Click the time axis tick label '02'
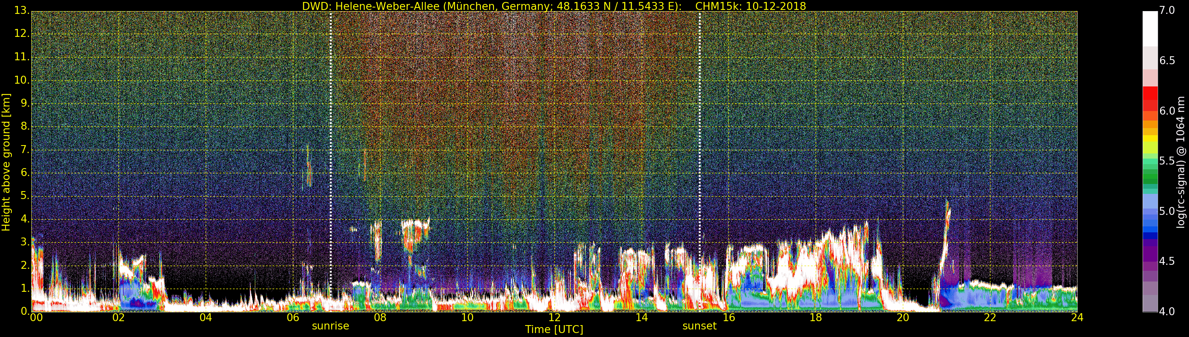 coord(119,318)
